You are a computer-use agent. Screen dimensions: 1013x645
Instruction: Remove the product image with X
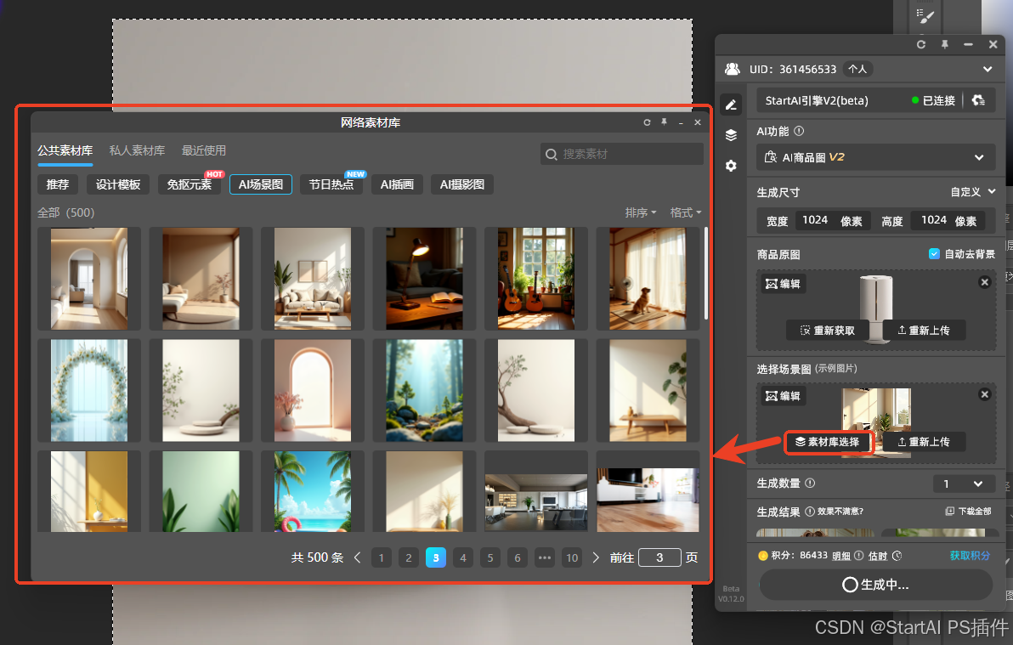[984, 282]
